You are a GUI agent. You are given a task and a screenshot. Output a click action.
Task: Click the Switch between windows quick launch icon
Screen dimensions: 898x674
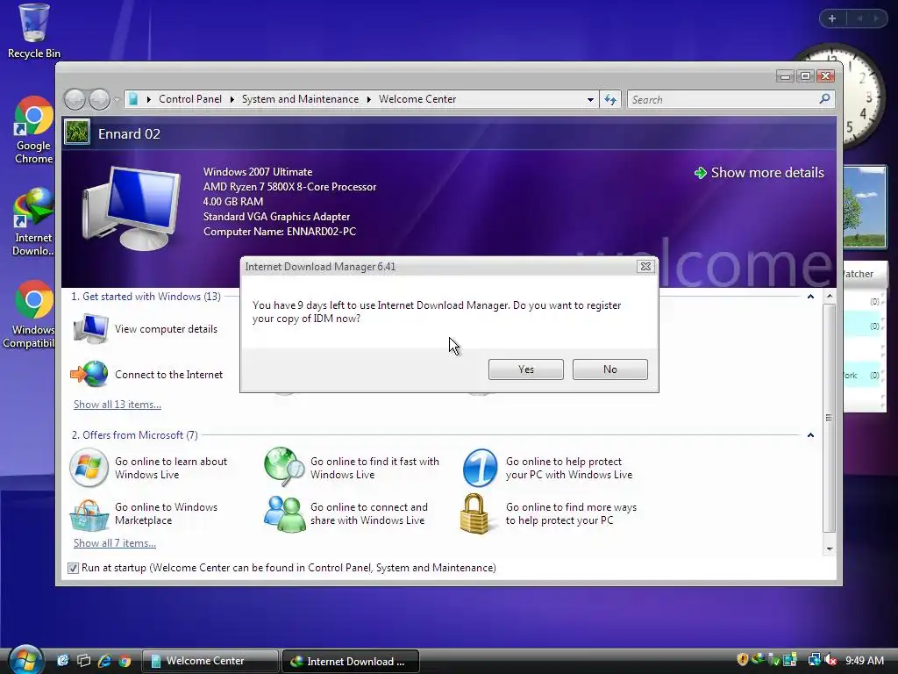click(x=83, y=661)
